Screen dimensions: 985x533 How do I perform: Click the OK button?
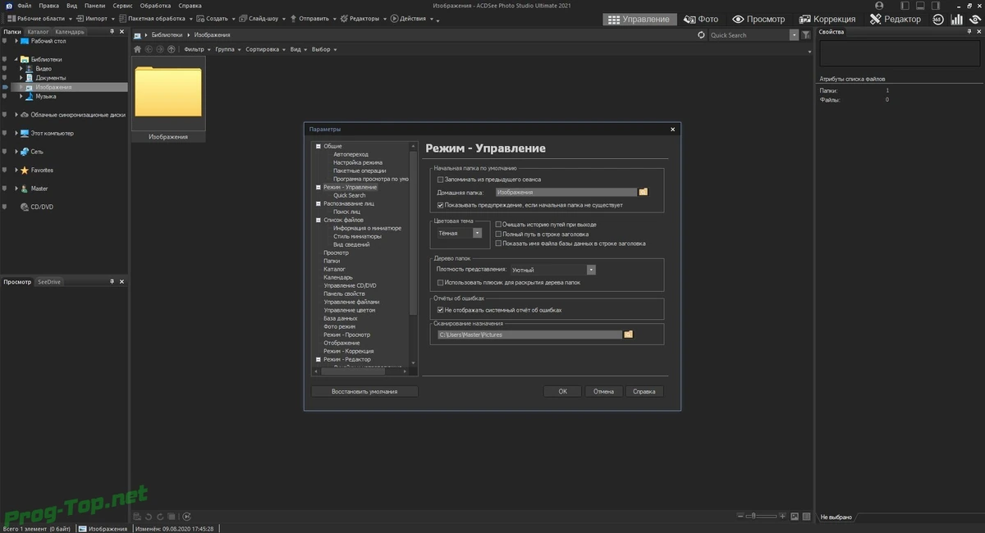[562, 392]
